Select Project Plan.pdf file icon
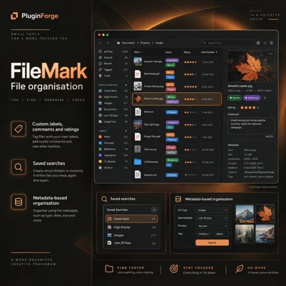 pos(138,137)
